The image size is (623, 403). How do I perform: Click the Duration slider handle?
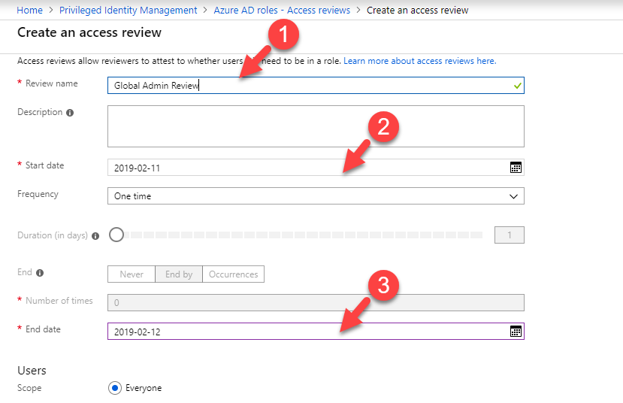coord(116,235)
